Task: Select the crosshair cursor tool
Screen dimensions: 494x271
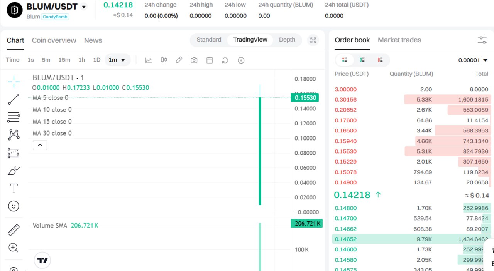Action: pos(14,82)
